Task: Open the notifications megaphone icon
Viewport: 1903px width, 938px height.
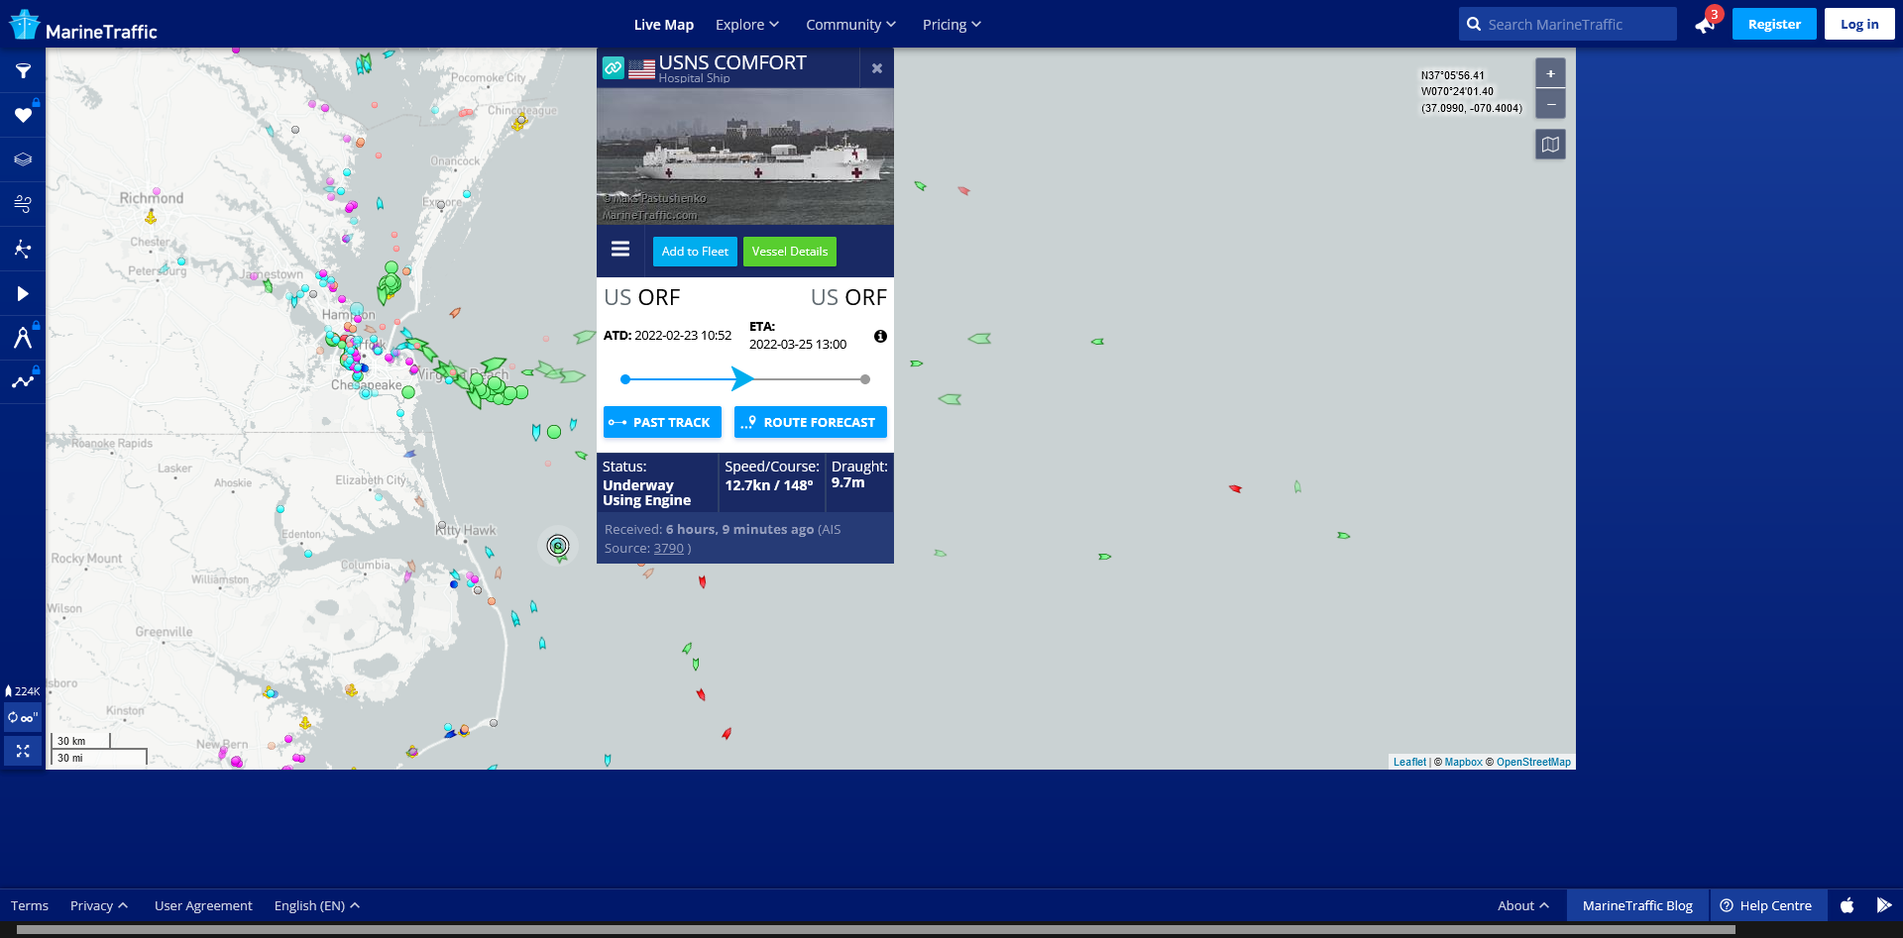Action: click(x=1705, y=25)
